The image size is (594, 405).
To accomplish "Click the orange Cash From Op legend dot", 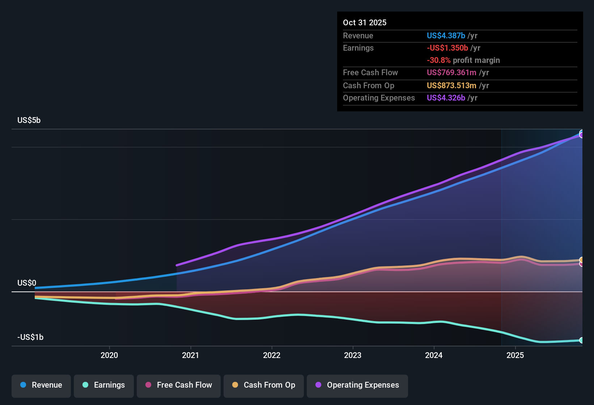I will coord(235,385).
